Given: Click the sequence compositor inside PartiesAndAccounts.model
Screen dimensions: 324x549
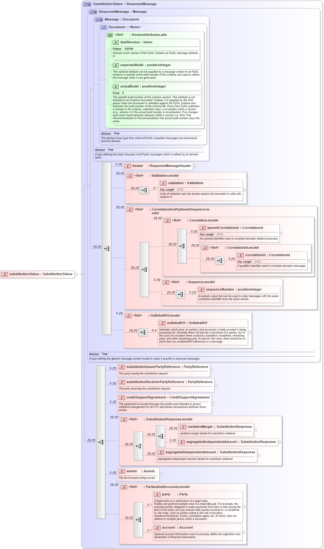Looking at the screenshot, I should coord(138,520).
